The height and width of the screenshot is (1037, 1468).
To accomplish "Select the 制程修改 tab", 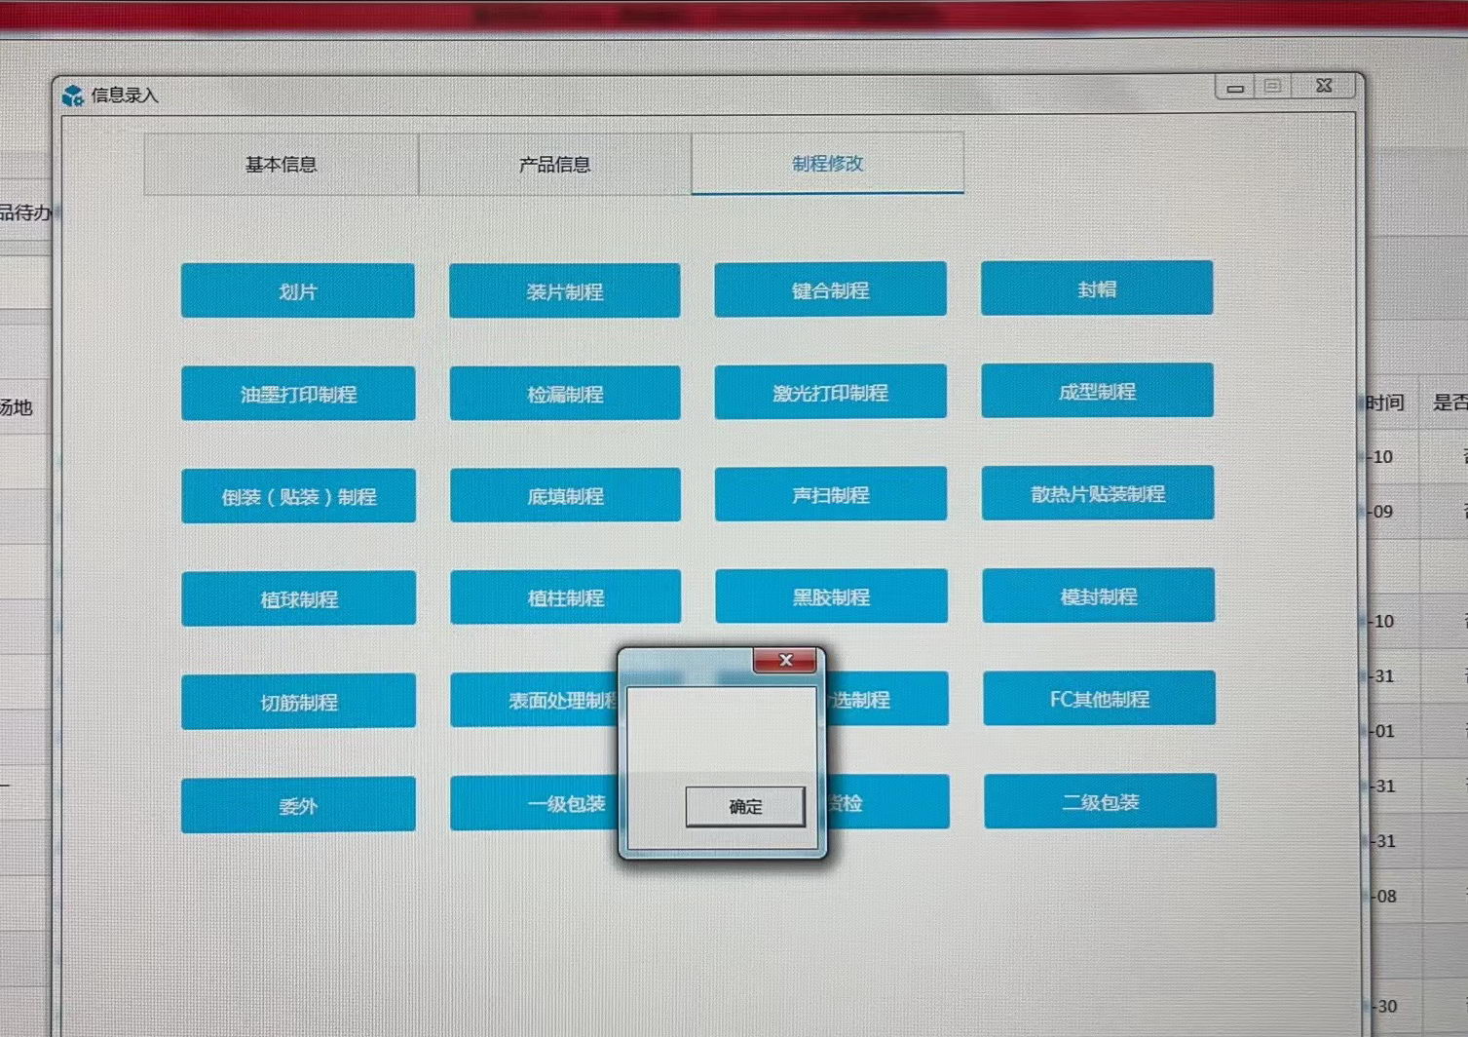I will [828, 164].
